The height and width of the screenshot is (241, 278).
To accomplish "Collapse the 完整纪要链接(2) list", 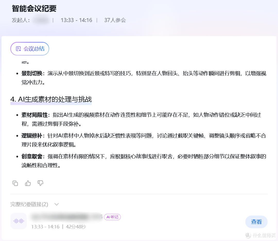I will coord(57,204).
